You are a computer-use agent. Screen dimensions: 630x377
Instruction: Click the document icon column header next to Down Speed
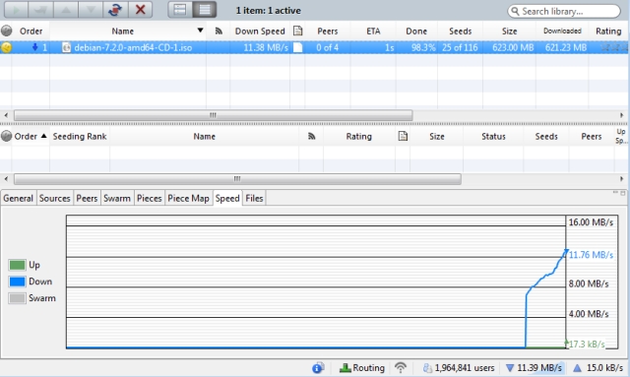[x=297, y=31]
